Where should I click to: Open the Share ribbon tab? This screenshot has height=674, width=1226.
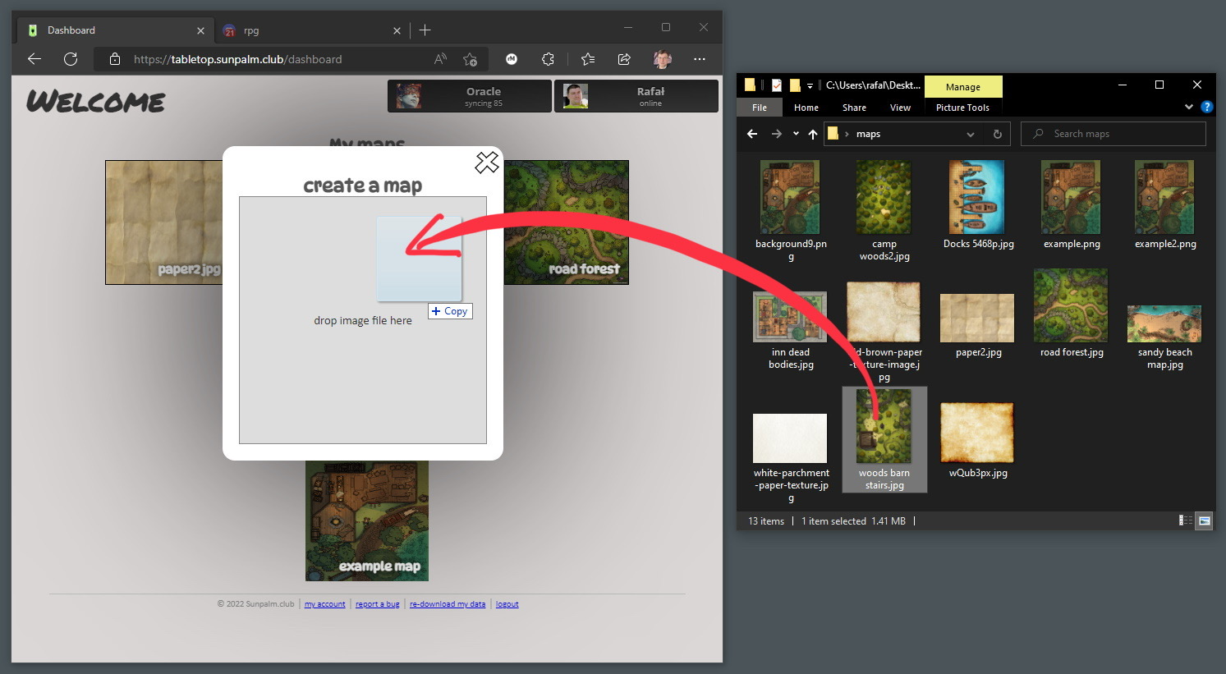[854, 108]
